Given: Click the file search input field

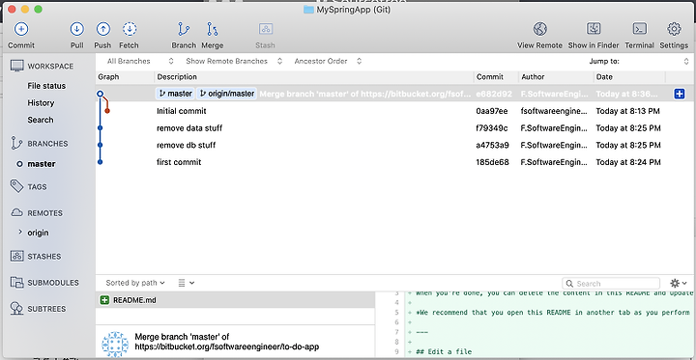Looking at the screenshot, I should tap(611, 284).
